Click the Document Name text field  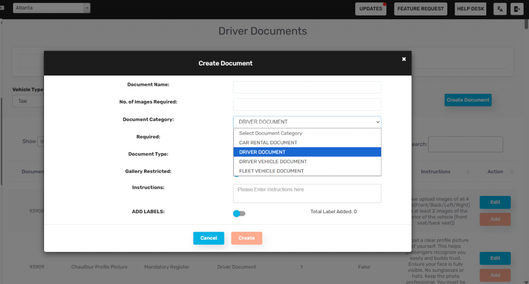pyautogui.click(x=307, y=87)
